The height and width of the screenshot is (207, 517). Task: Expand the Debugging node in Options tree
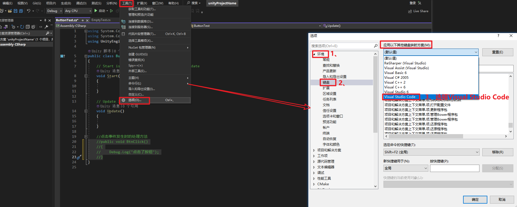tap(314, 173)
